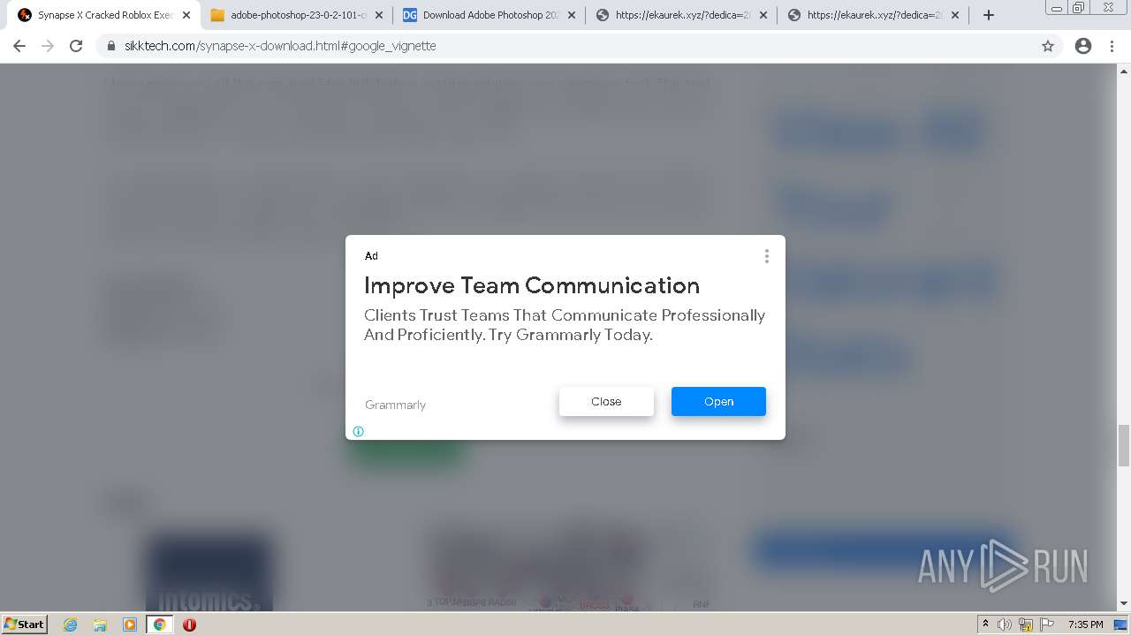Click the 7:35 PM system clock
Image resolution: width=1131 pixels, height=636 pixels.
(1086, 625)
